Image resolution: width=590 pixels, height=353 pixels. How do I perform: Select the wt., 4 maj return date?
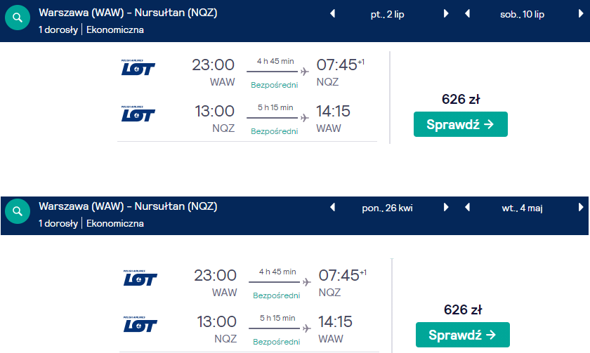tap(523, 208)
